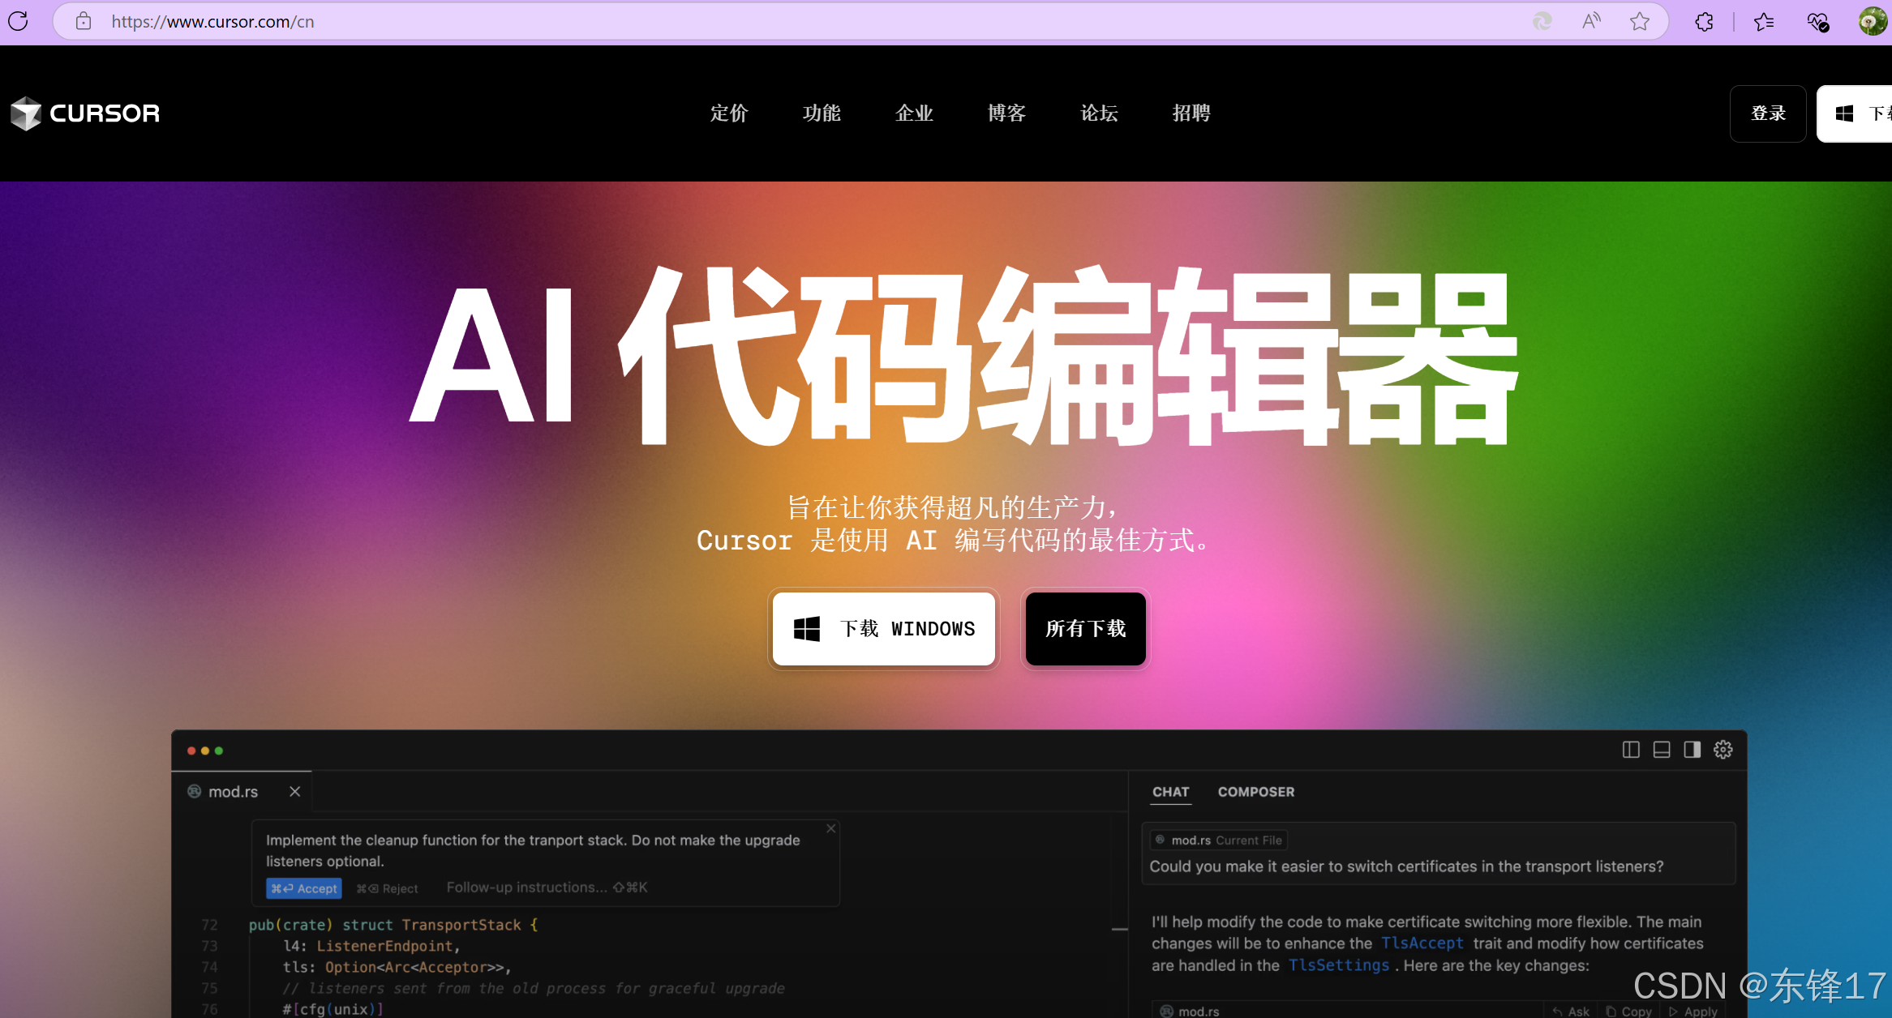
Task: Open browser extensions puzzle icon
Action: click(x=1704, y=21)
